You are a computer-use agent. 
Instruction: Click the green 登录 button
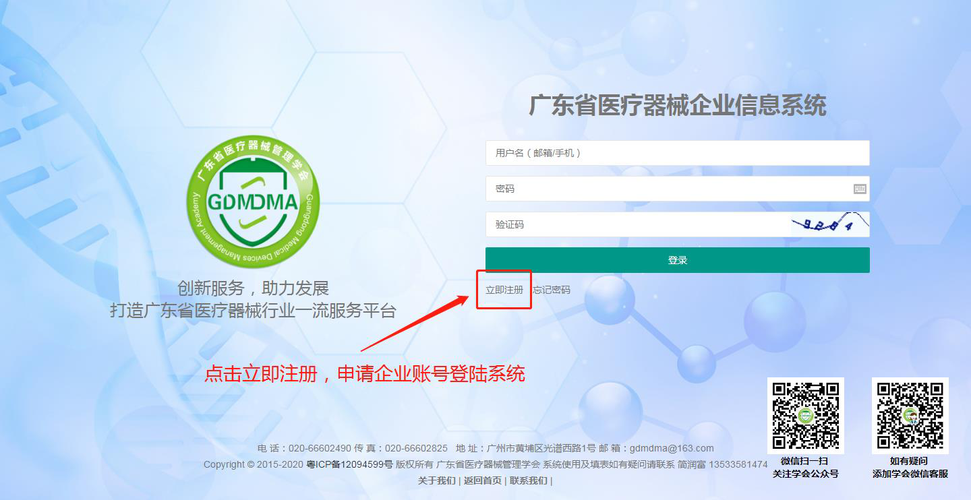pyautogui.click(x=678, y=260)
